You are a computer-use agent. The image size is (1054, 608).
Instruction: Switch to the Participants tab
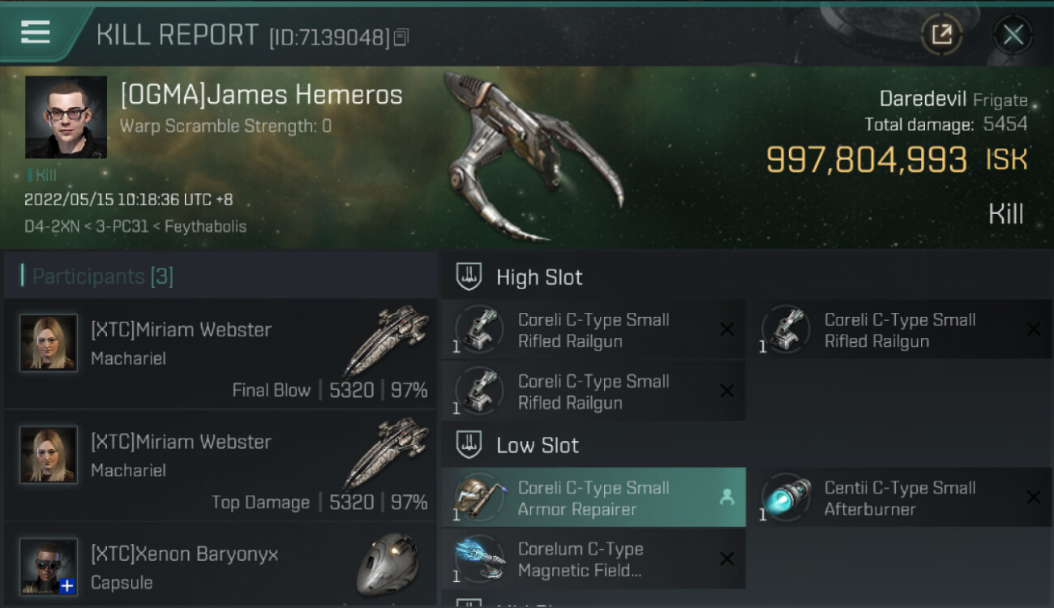point(102,276)
